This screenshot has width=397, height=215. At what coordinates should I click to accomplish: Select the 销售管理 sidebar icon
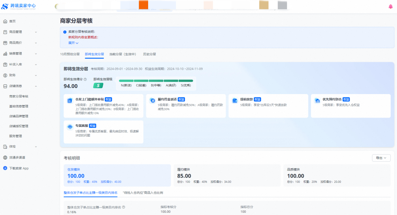tap(5, 53)
